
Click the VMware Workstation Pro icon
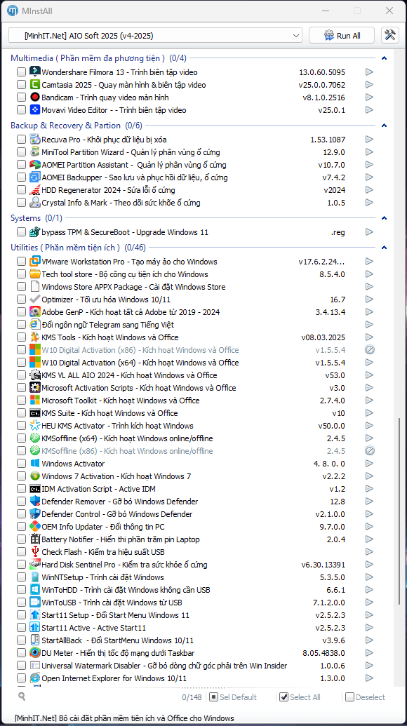[35, 262]
